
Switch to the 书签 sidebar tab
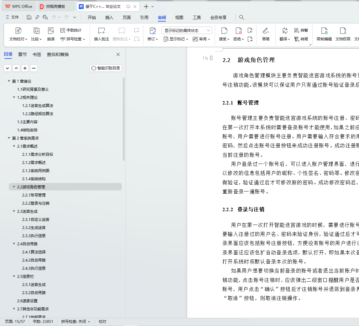tap(37, 54)
